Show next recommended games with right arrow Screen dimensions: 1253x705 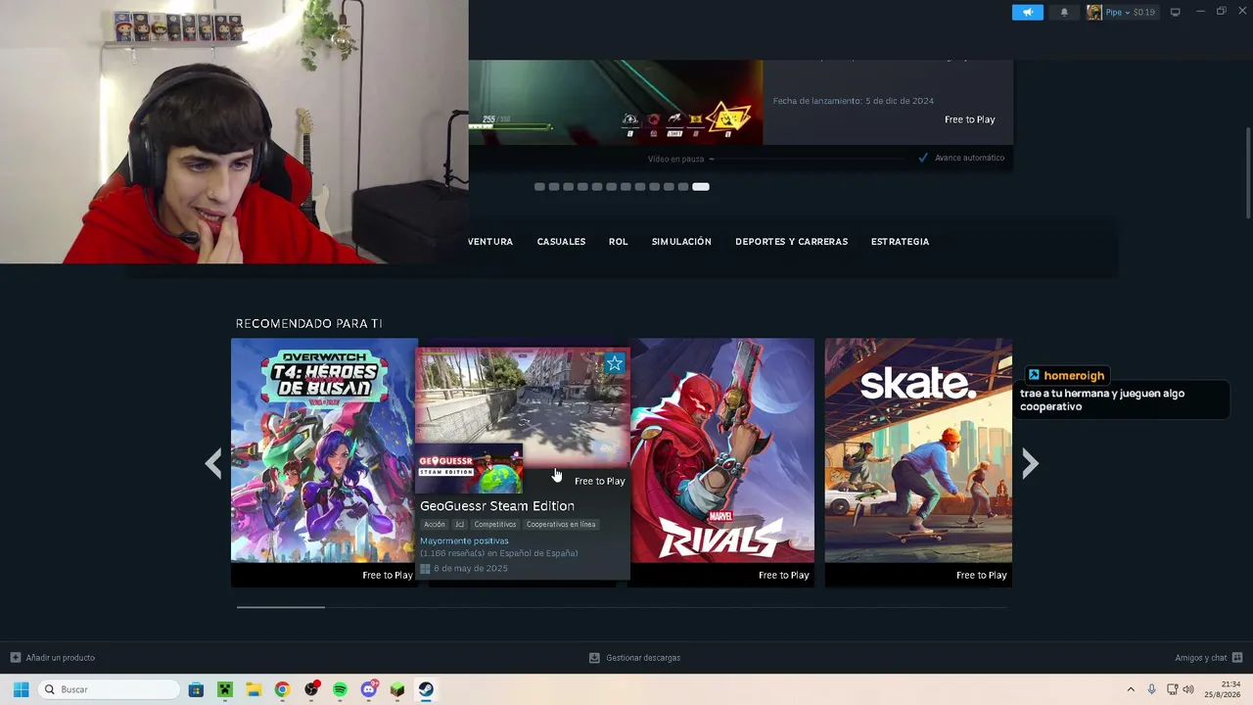point(1030,463)
